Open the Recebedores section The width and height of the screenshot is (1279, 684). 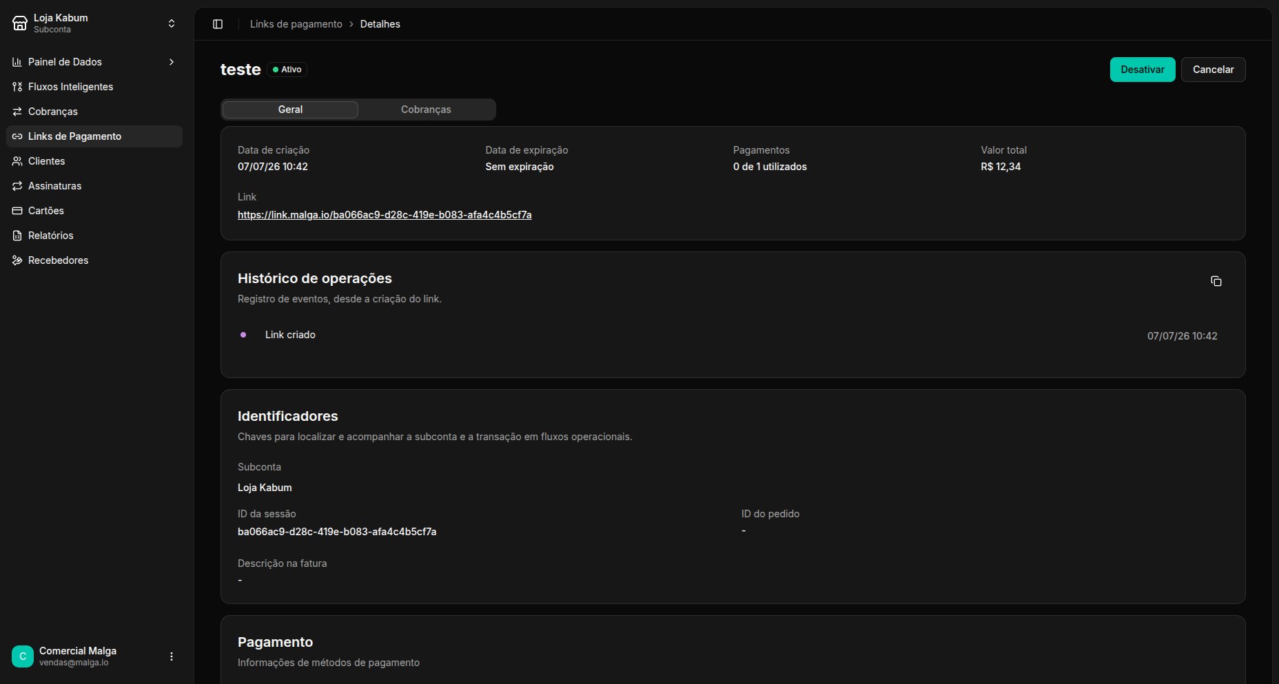(x=94, y=260)
